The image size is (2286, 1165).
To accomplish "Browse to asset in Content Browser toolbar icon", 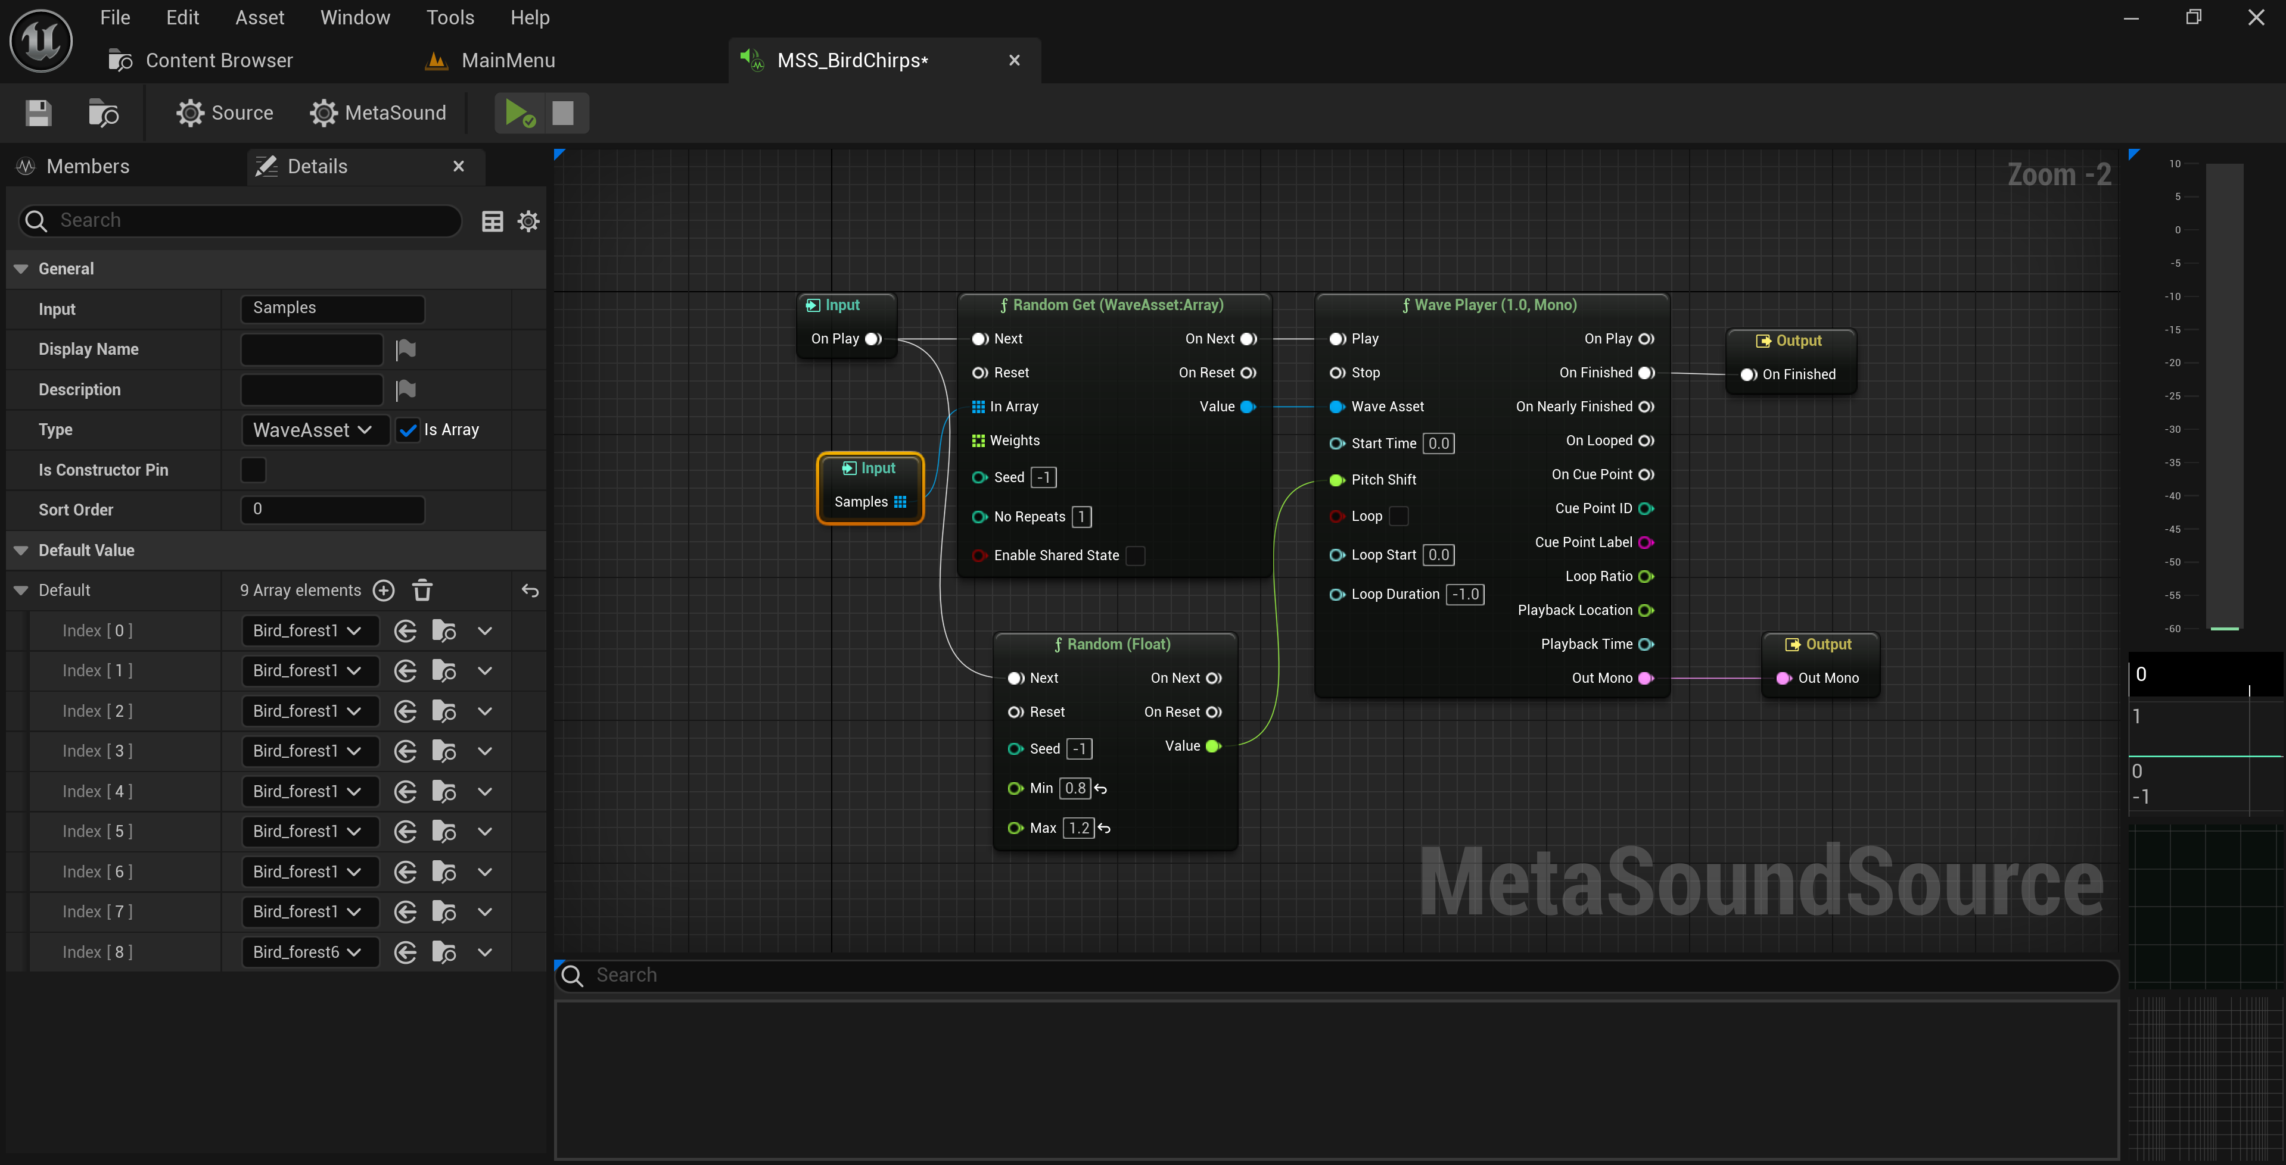I will click(103, 113).
